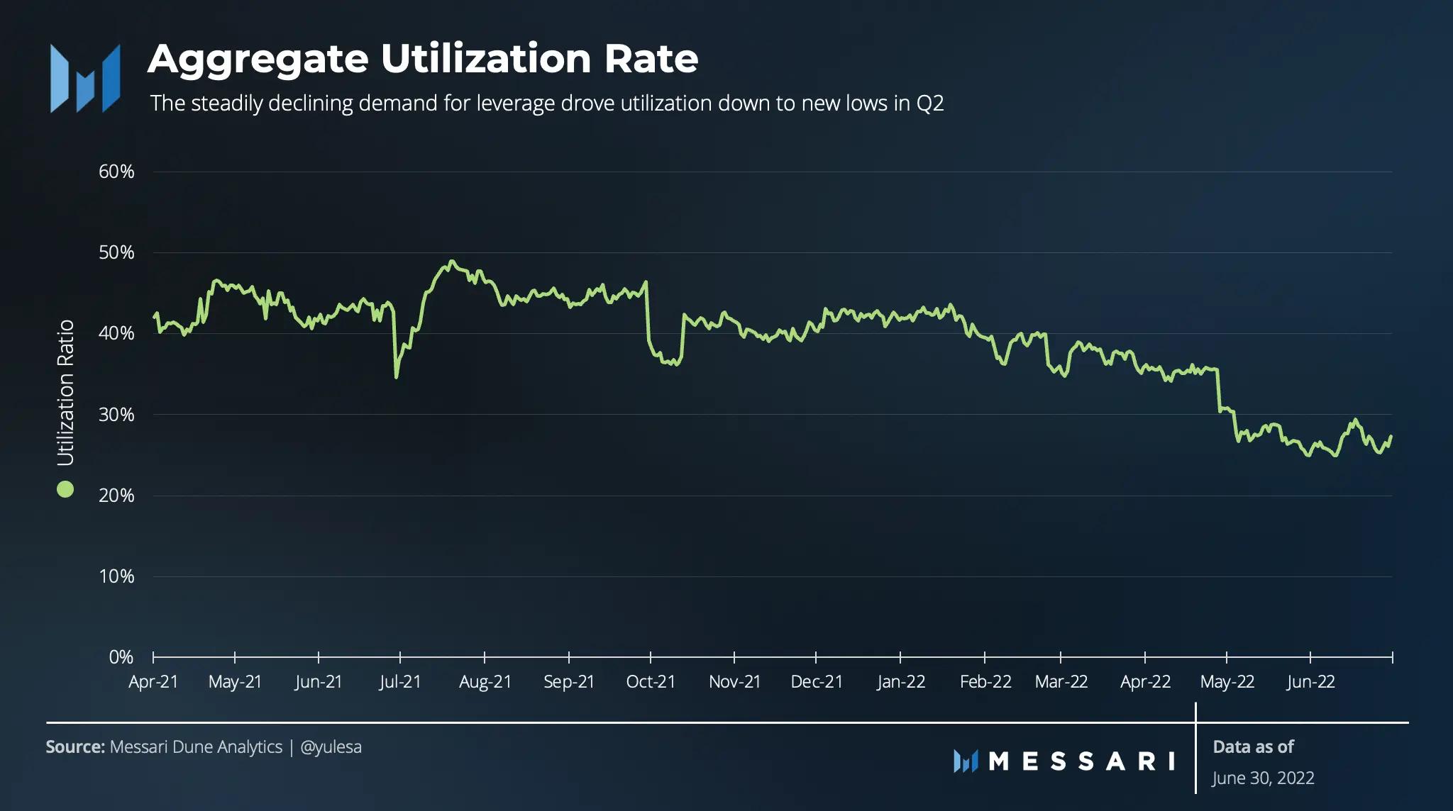This screenshot has width=1453, height=811.
Task: Click the 0% y-axis label
Action: click(121, 657)
